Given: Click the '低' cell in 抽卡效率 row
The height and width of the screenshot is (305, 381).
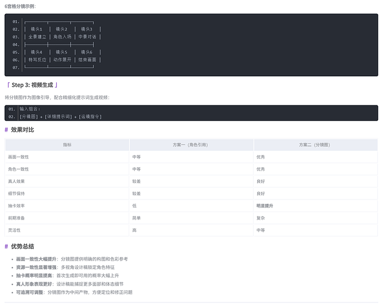Looking at the screenshot, I should point(134,206).
